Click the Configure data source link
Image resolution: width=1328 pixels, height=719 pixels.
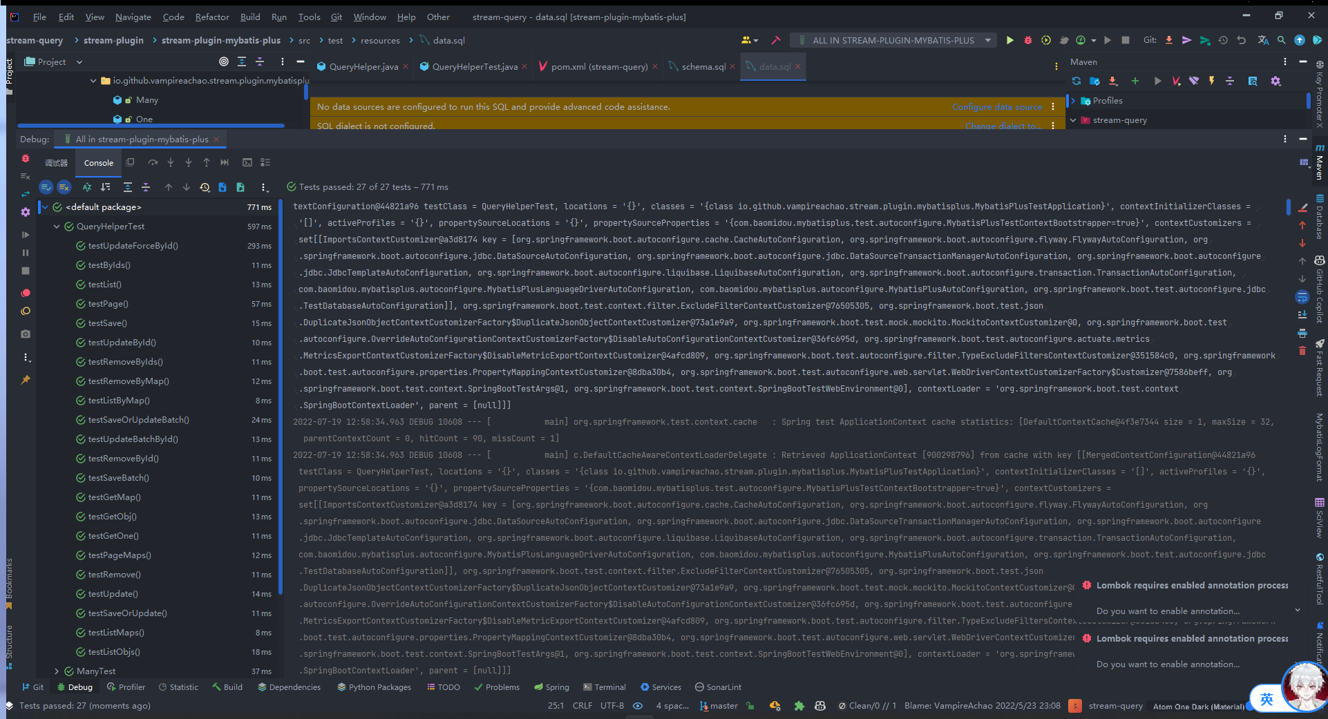click(x=996, y=107)
